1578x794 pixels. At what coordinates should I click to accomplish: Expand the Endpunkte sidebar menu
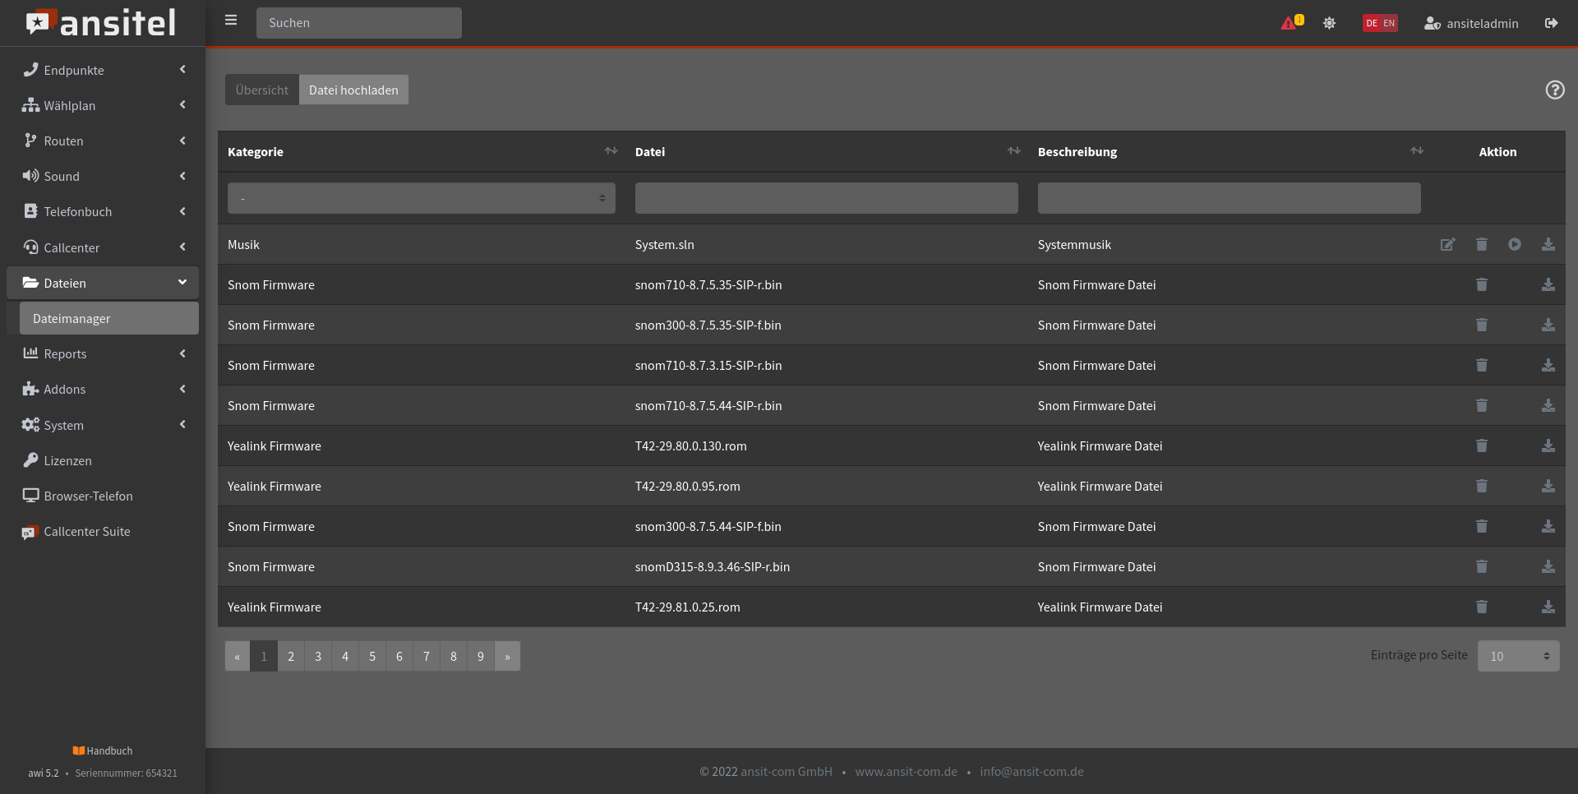point(103,70)
